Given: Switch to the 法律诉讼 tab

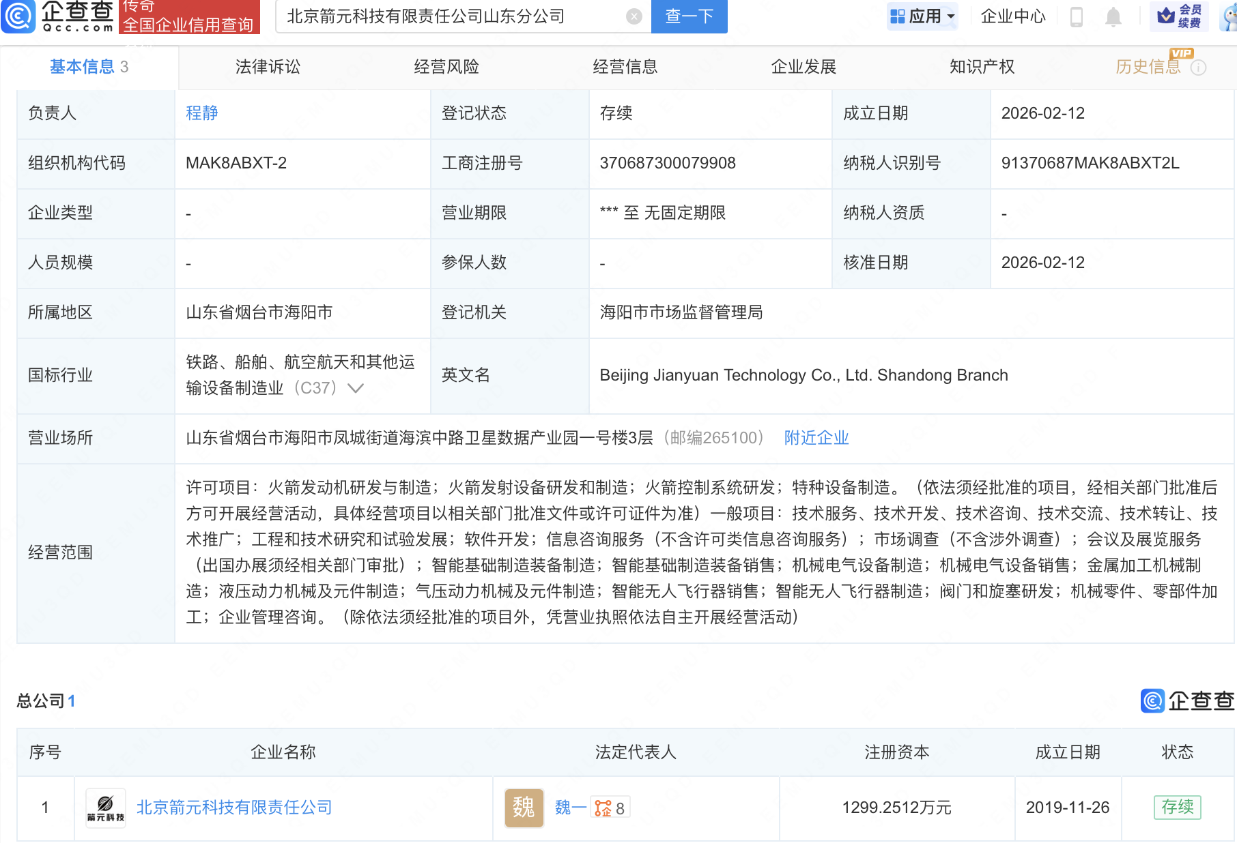Looking at the screenshot, I should click(268, 67).
